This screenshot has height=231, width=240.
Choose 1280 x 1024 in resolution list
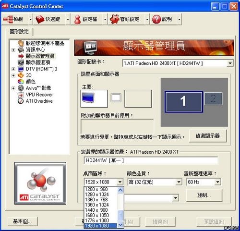tap(101, 195)
